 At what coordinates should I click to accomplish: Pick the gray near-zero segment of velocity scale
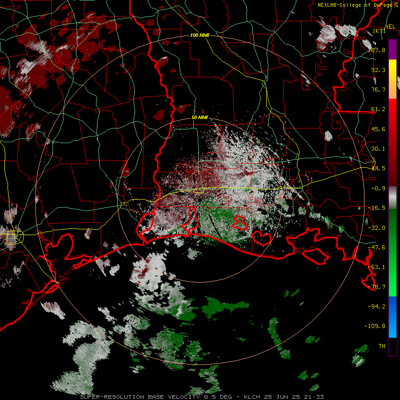pos(392,198)
